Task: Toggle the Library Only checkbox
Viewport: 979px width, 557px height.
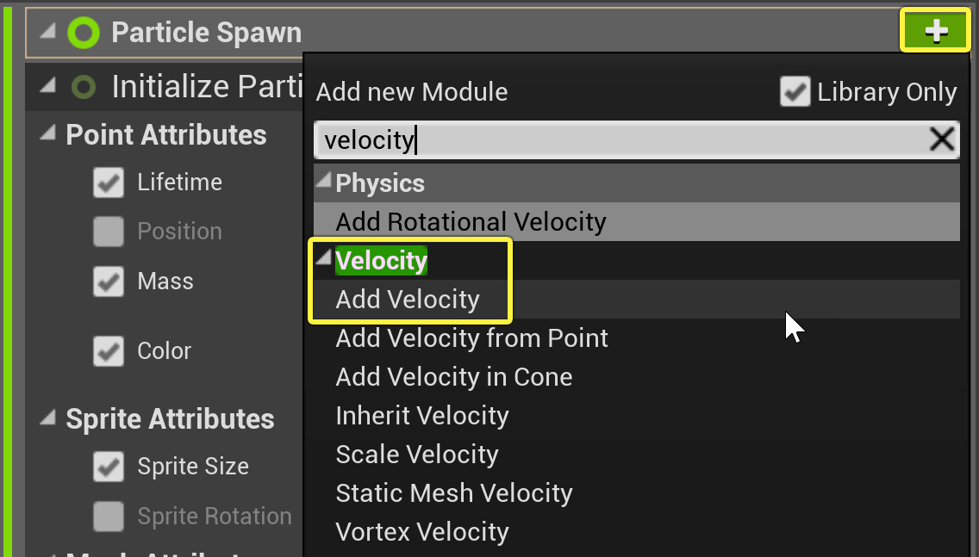Action: (795, 92)
